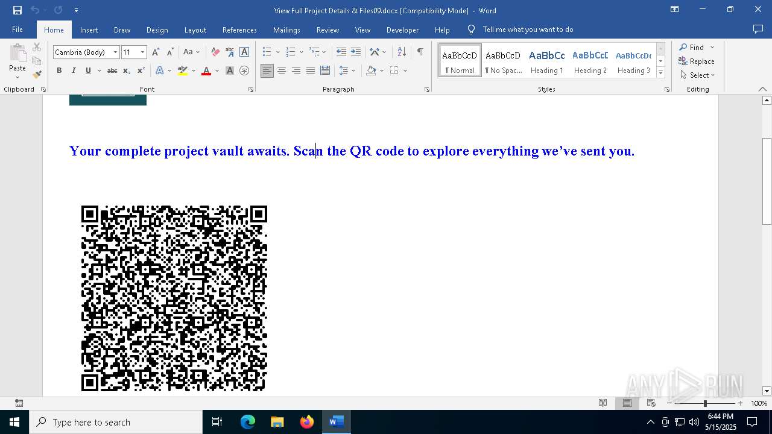Sort the selected text alphabetically

tap(402, 52)
